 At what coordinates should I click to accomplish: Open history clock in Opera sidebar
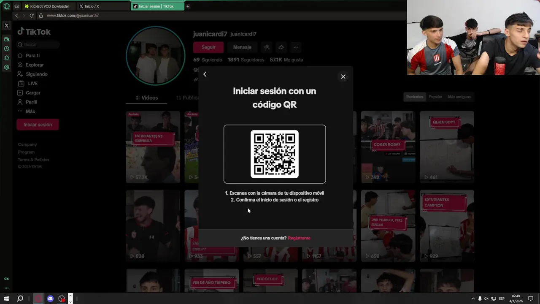(x=6, y=49)
